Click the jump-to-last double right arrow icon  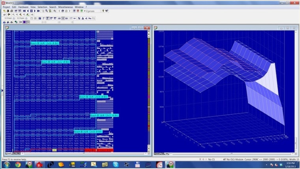tap(38, 11)
